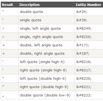Click the double low-9 quote symbol
103x101 pixels.
pyautogui.click(x=3, y=96)
